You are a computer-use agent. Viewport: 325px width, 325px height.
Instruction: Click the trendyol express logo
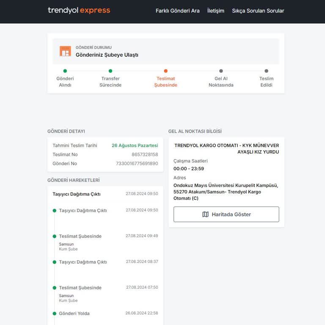click(x=79, y=10)
